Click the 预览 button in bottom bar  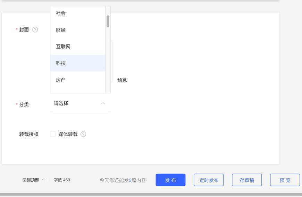coord(285,180)
